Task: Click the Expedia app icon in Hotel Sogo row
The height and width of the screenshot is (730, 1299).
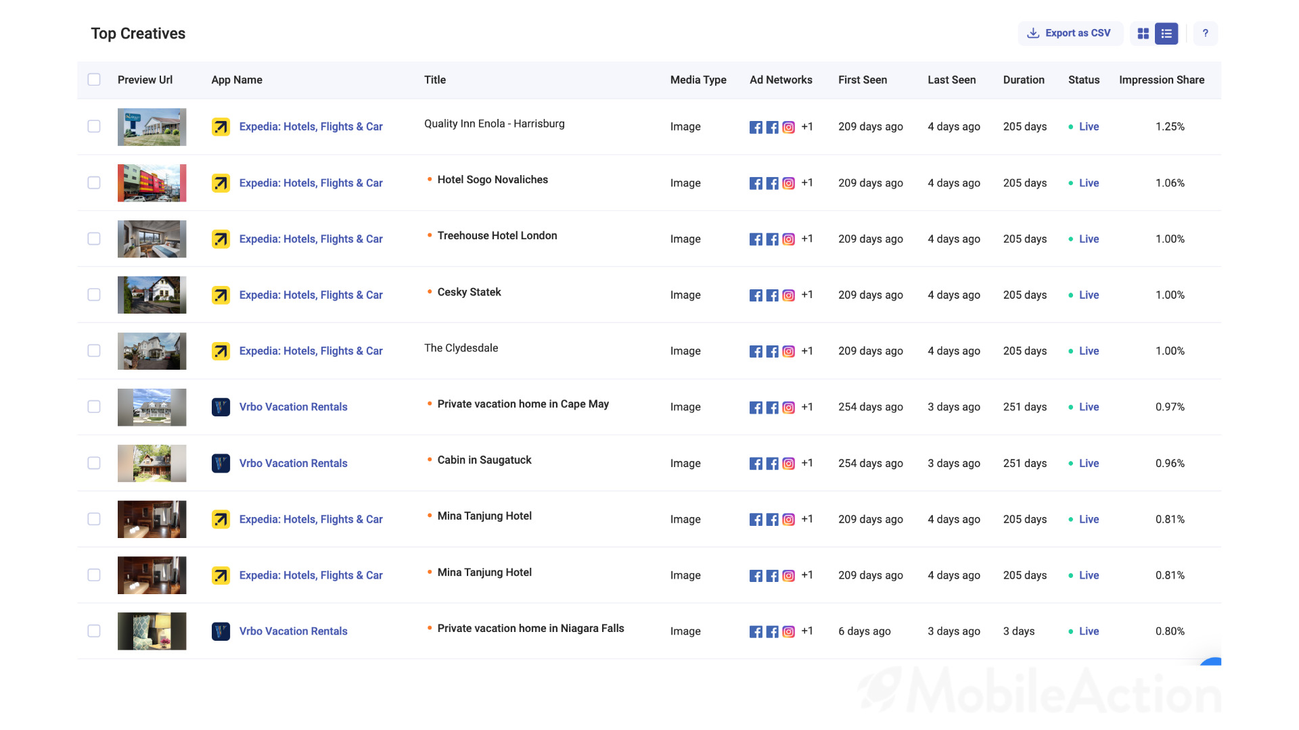Action: (x=221, y=183)
